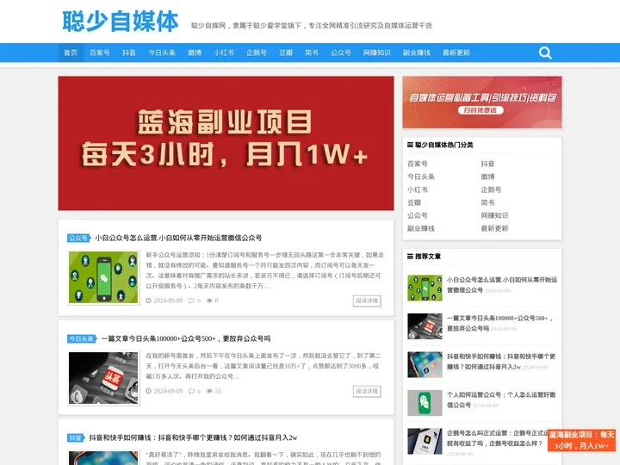620x465 pixels.
Task: Select 小红书 in 热门分类 sidebar
Action: 418,189
